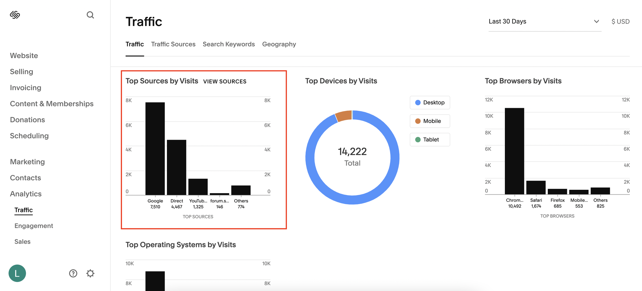Open Content & Memberships section

[52, 104]
